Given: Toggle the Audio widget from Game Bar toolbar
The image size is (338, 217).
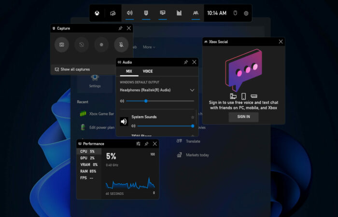Looking at the screenshot, I should (x=129, y=13).
